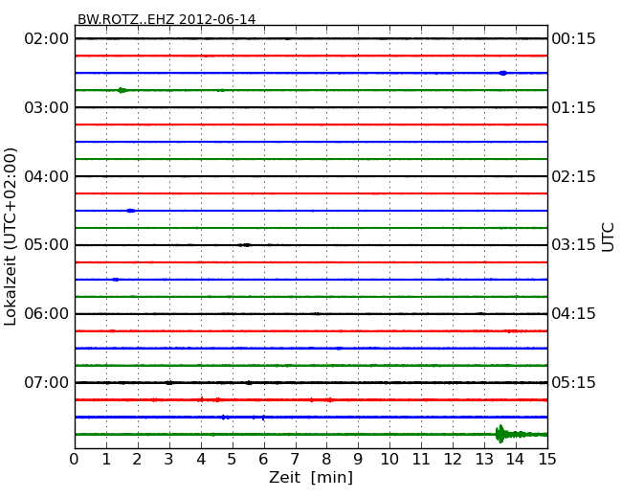Click the blue blip on the third trace from top

point(503,73)
